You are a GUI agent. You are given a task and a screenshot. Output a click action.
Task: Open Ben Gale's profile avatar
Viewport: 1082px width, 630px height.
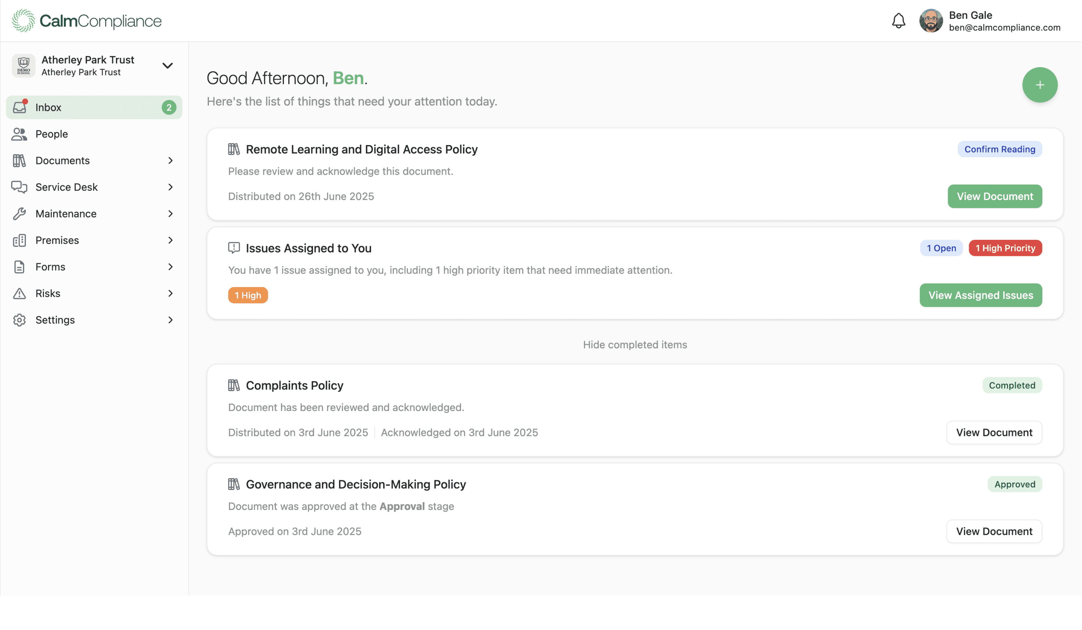(x=931, y=20)
